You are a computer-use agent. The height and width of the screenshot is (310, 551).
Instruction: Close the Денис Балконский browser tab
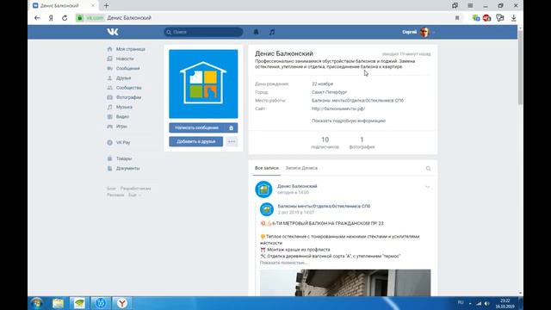(x=93, y=6)
